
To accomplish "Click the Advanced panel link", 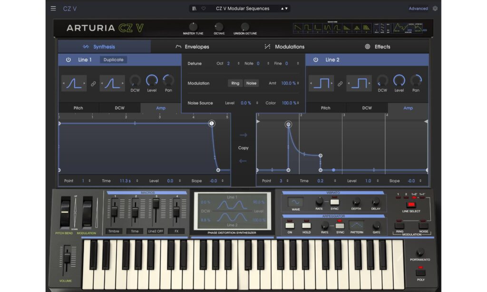I will coord(418,9).
